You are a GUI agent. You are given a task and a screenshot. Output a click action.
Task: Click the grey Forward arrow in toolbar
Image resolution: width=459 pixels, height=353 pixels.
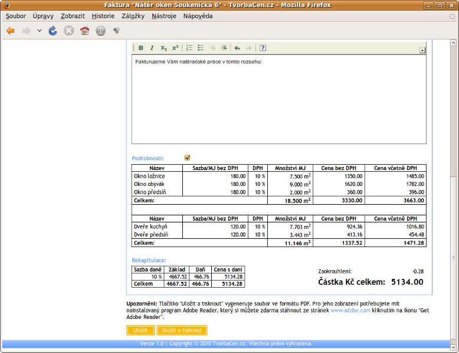[x=27, y=31]
